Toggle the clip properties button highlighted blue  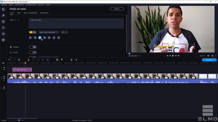(48, 60)
